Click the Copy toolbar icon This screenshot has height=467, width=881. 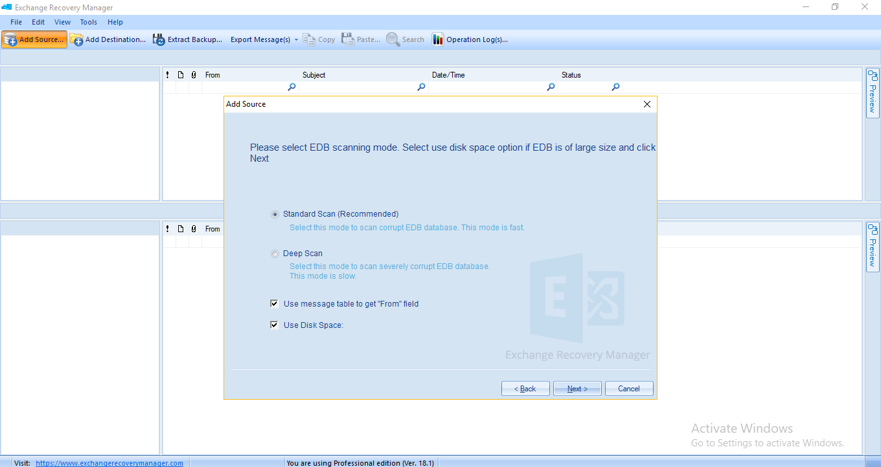click(x=319, y=39)
